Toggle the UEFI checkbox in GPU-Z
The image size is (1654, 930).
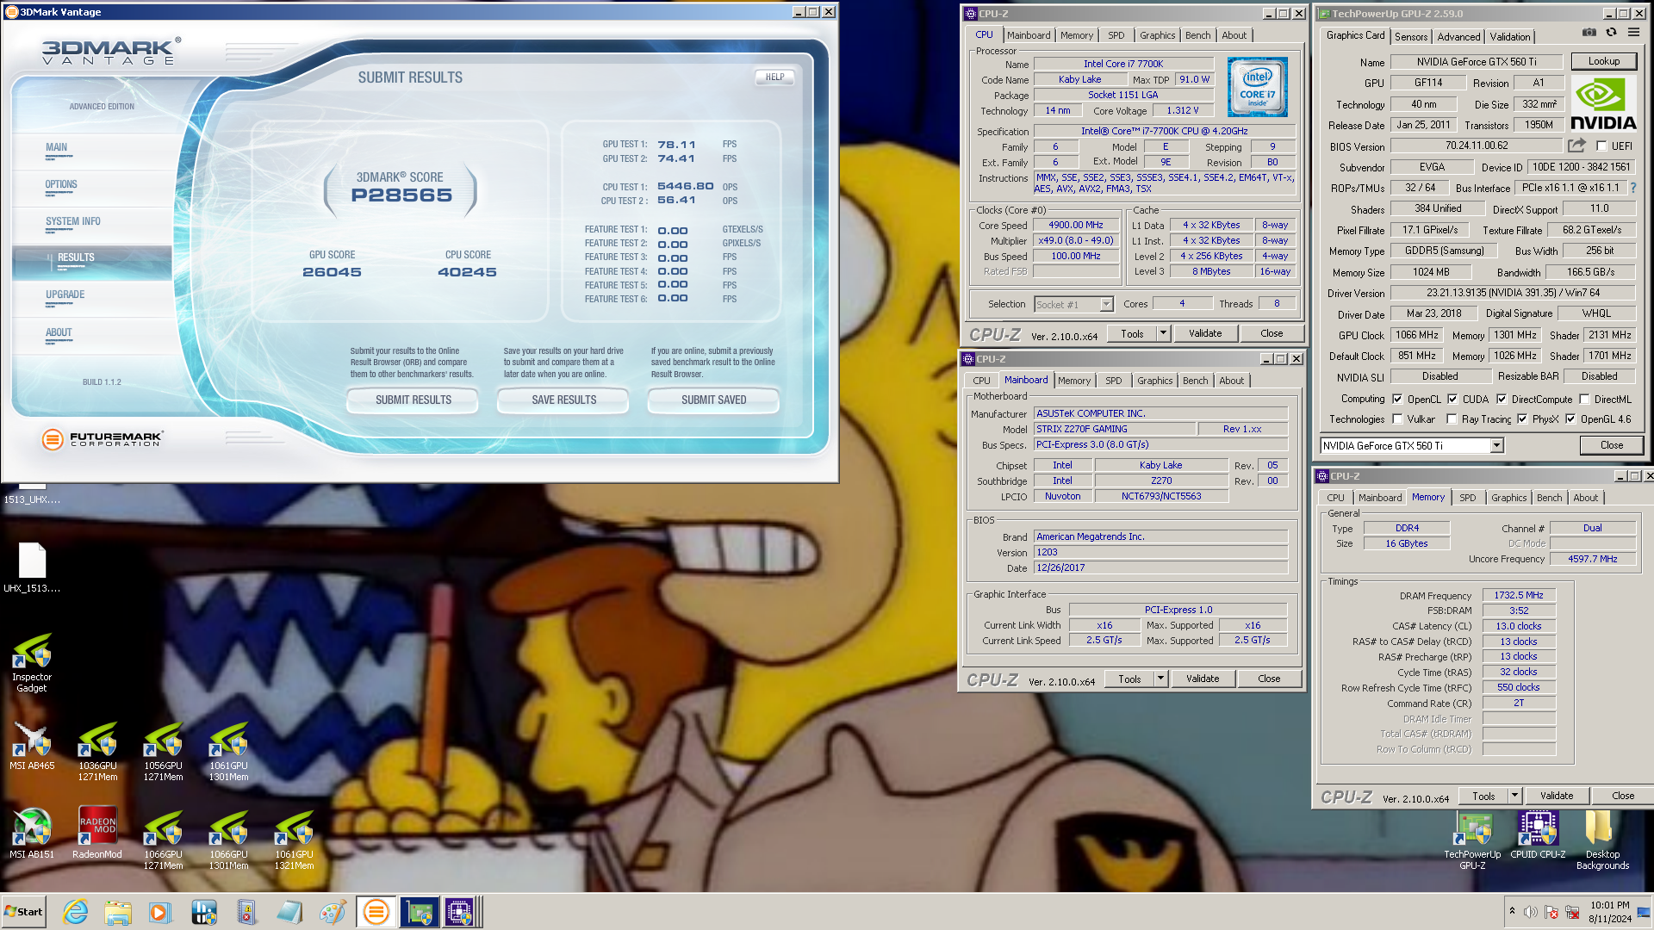(1601, 146)
